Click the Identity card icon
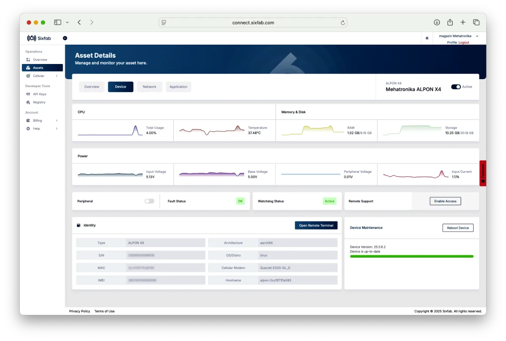The width and height of the screenshot is (506, 341). pyautogui.click(x=78, y=225)
